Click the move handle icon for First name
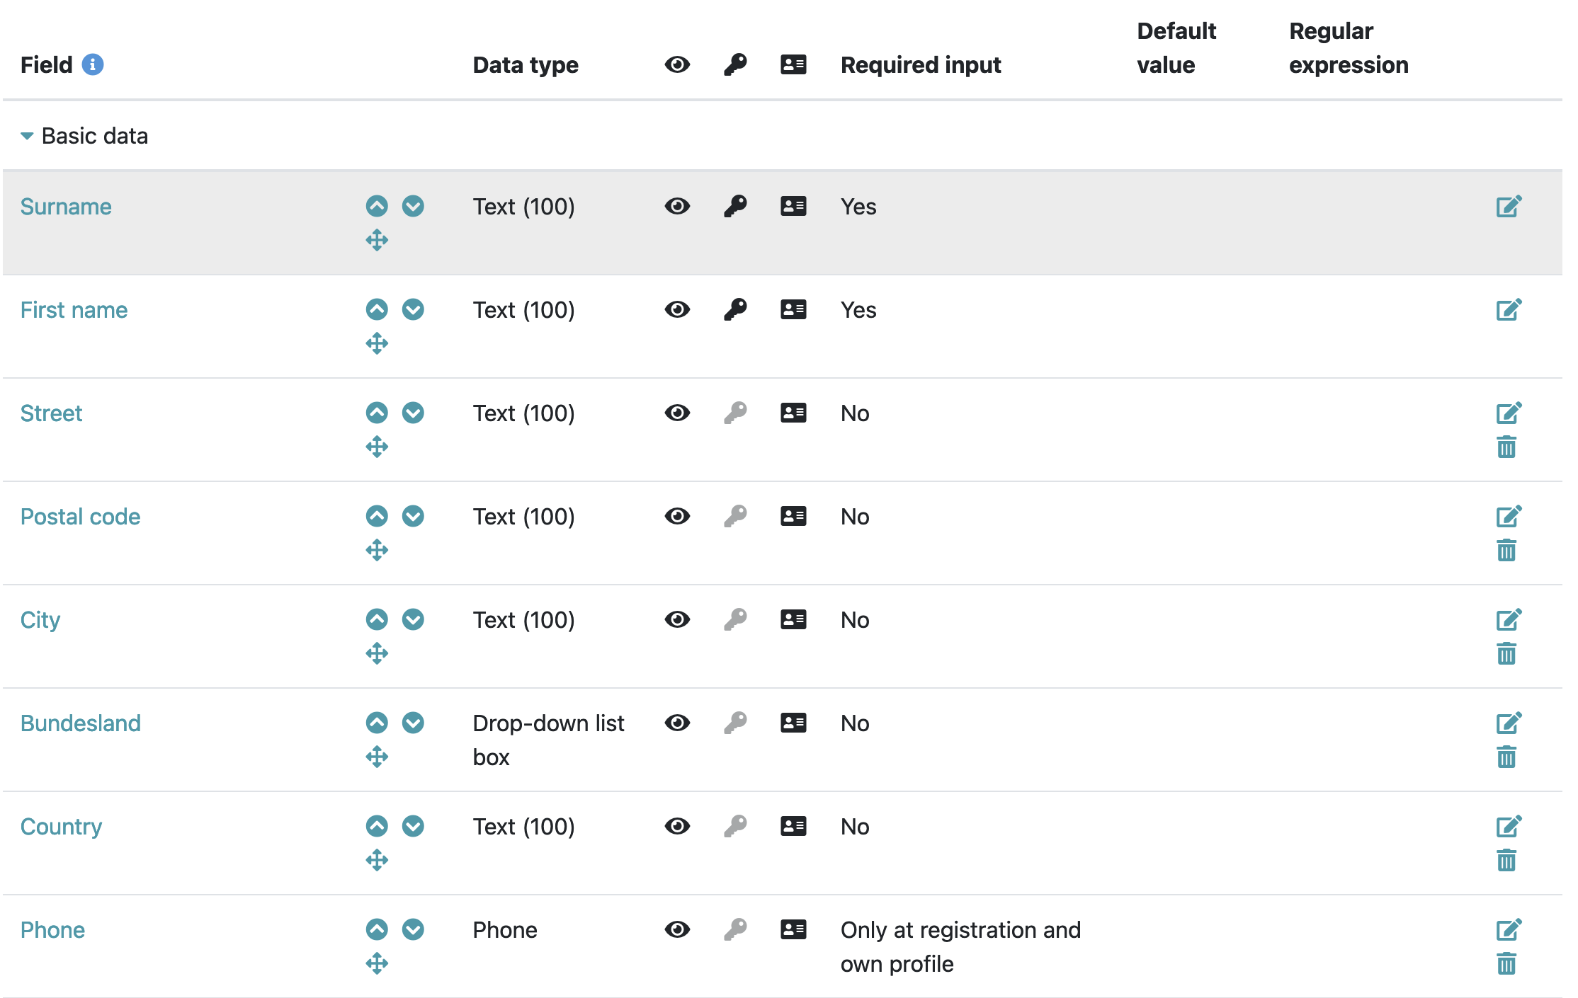Viewport: 1578px width, 998px height. 377,343
